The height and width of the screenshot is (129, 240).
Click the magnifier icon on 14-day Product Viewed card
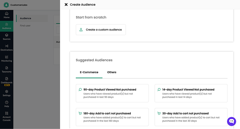[x=159, y=90]
